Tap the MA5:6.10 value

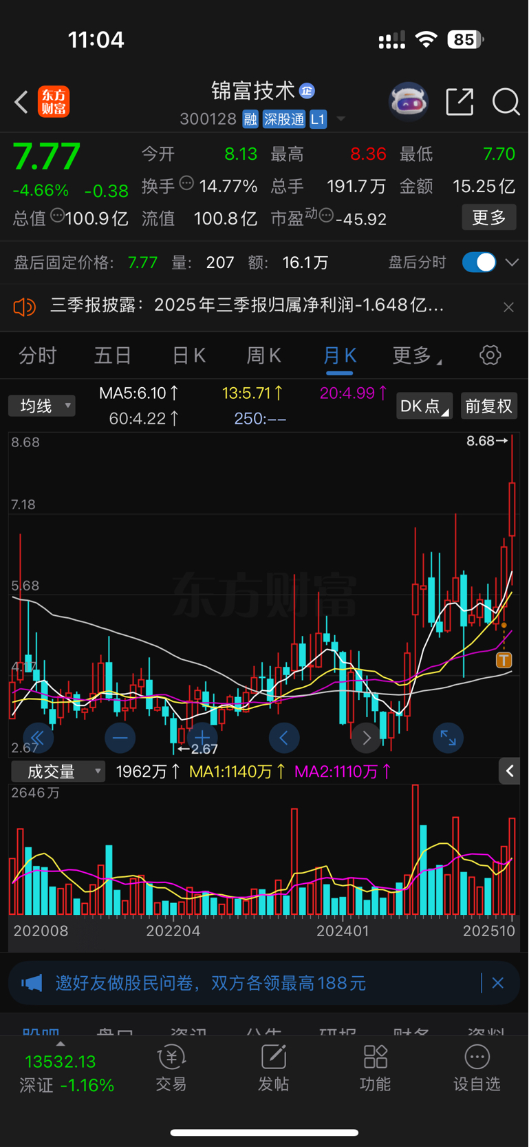click(x=138, y=393)
